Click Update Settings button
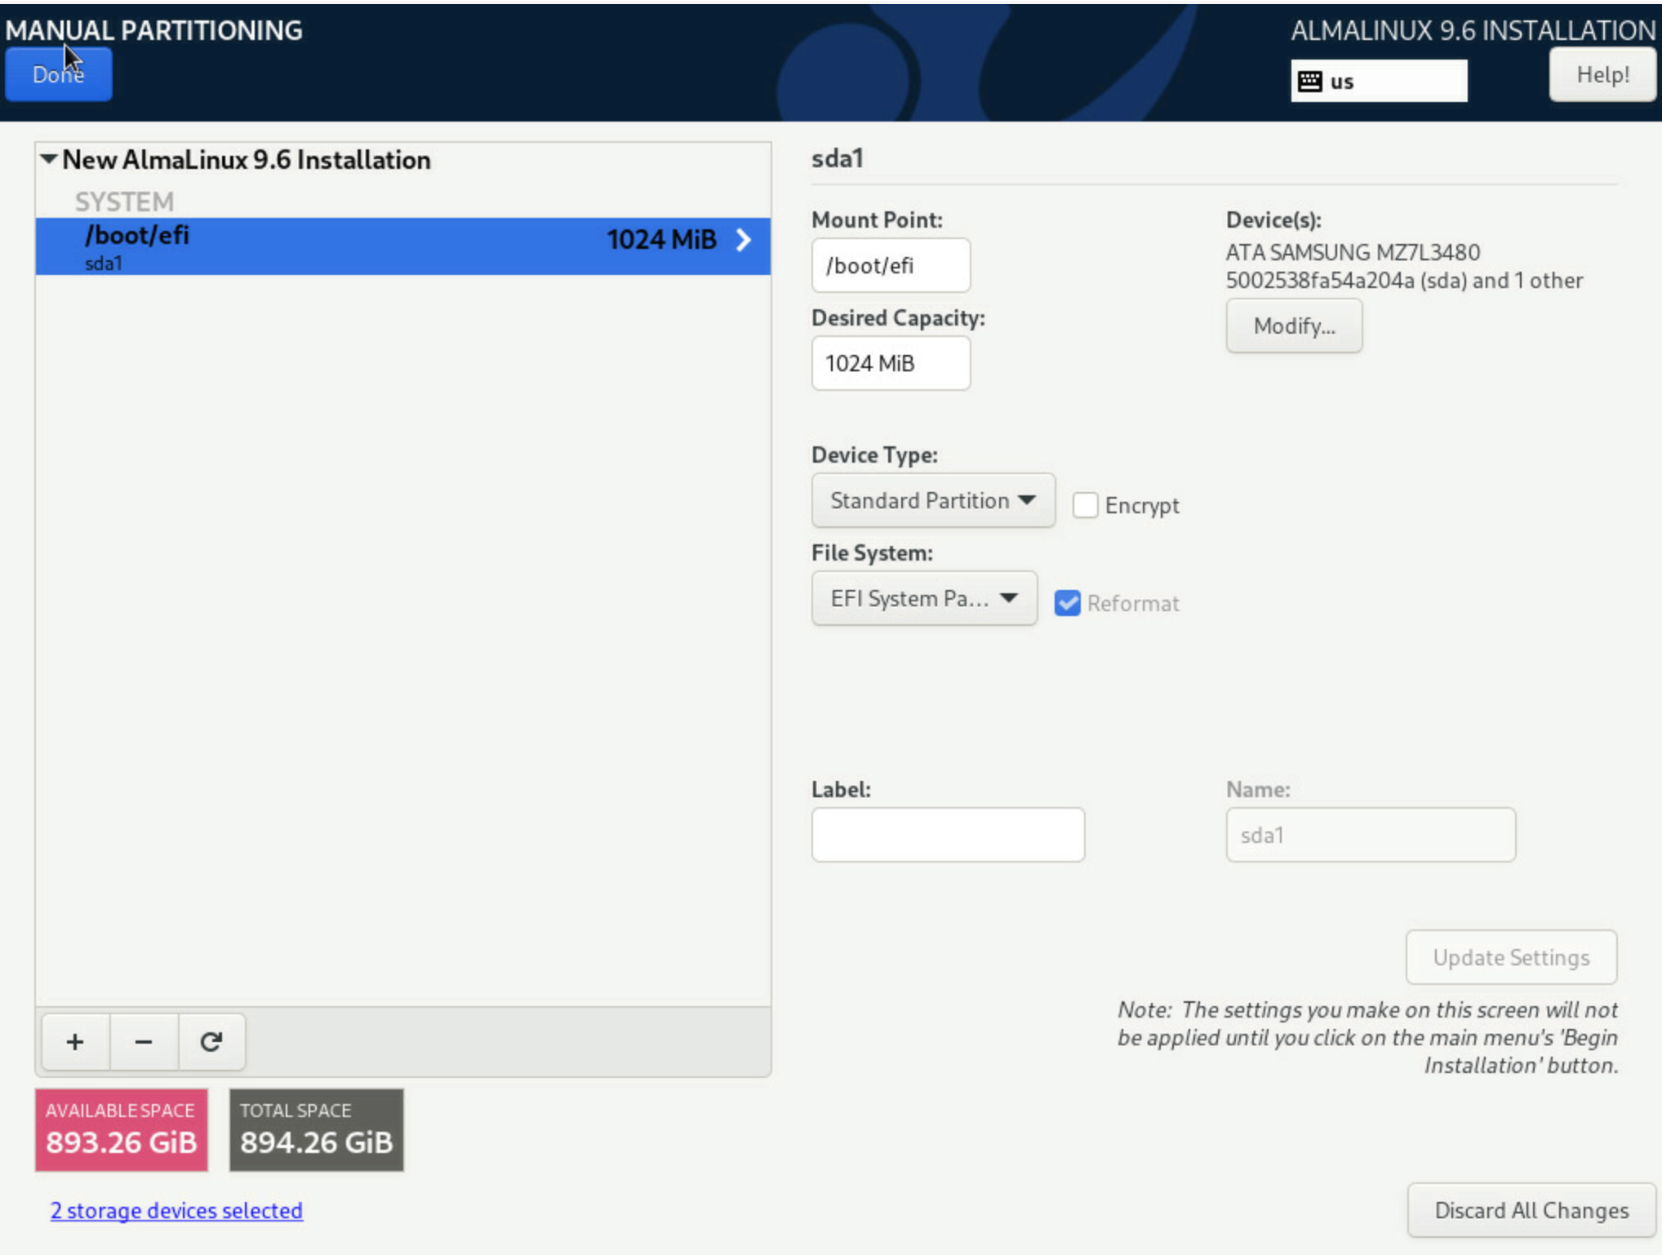The height and width of the screenshot is (1255, 1662). pyautogui.click(x=1511, y=957)
